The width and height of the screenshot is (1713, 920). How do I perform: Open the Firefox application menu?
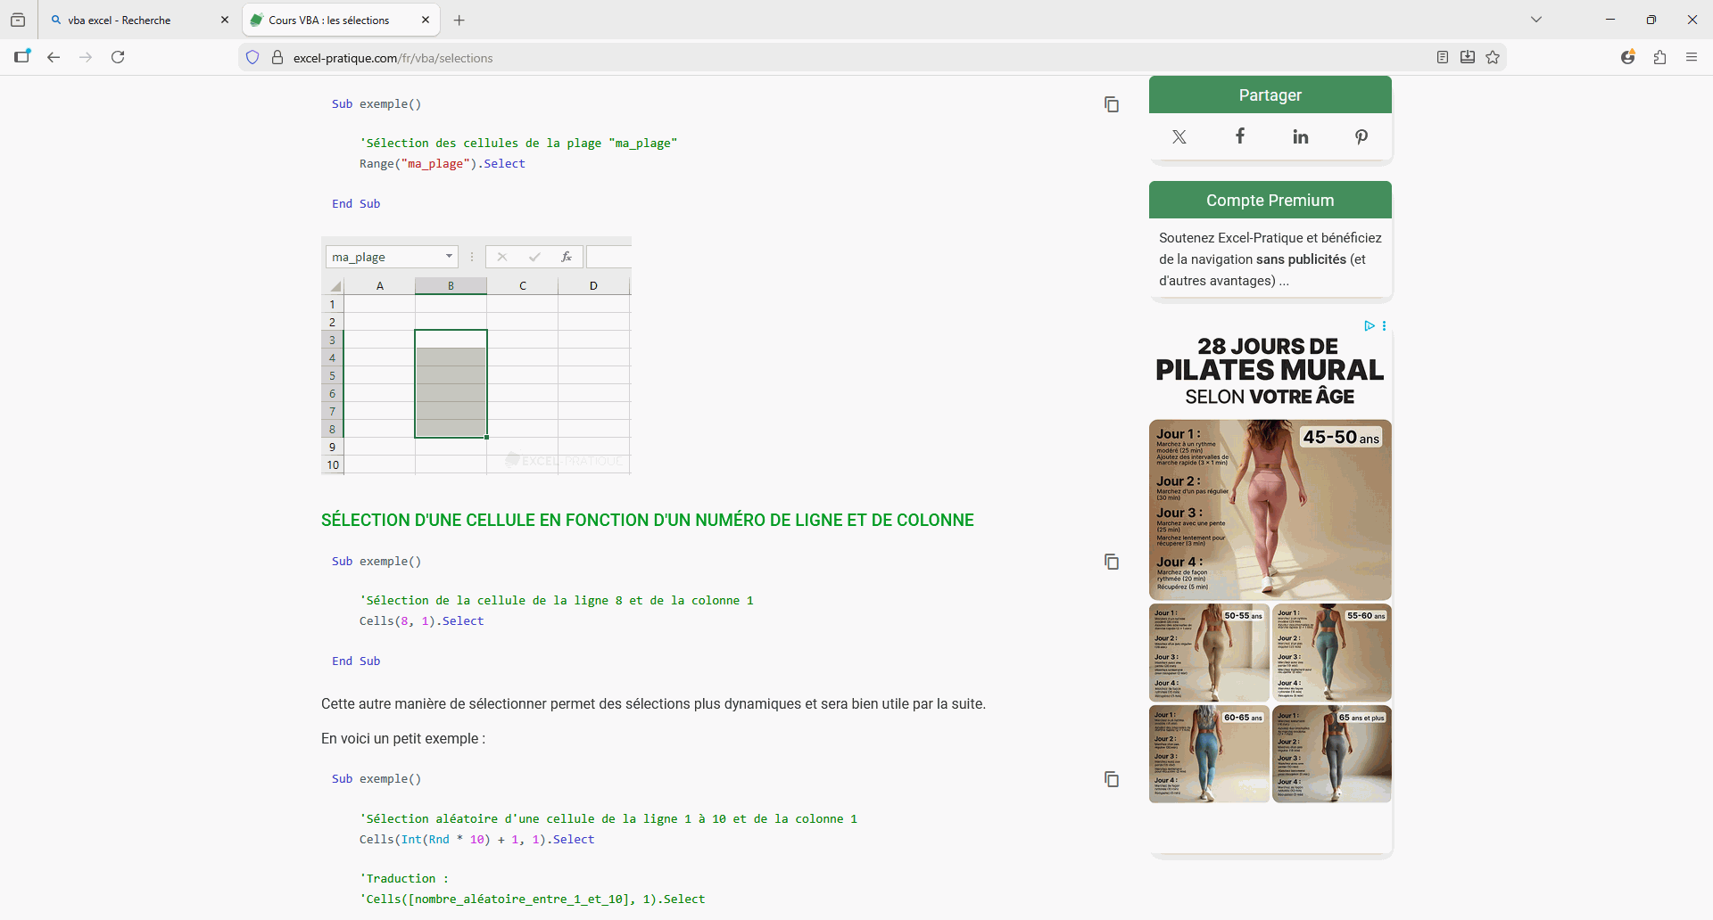pos(1691,58)
